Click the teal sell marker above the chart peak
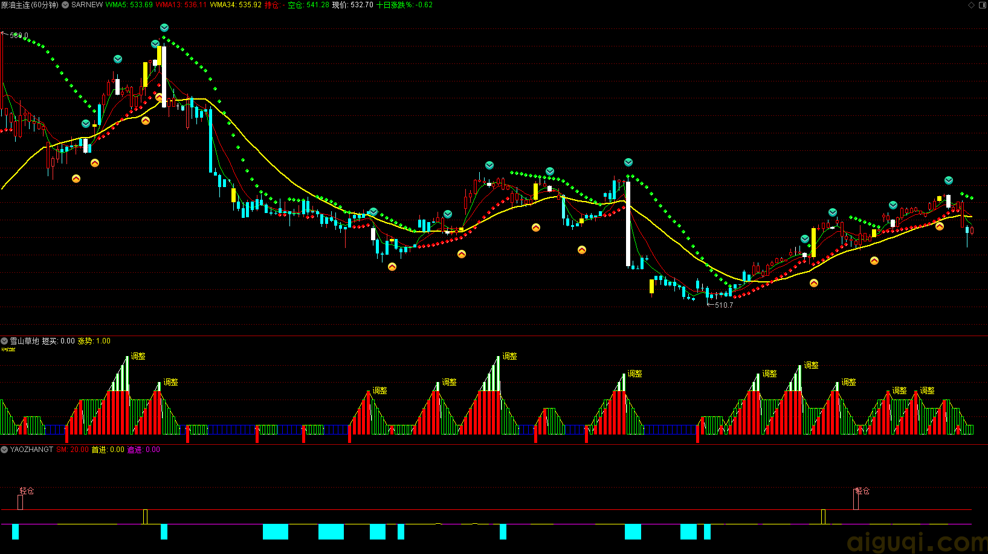The width and height of the screenshot is (988, 554). coord(164,28)
